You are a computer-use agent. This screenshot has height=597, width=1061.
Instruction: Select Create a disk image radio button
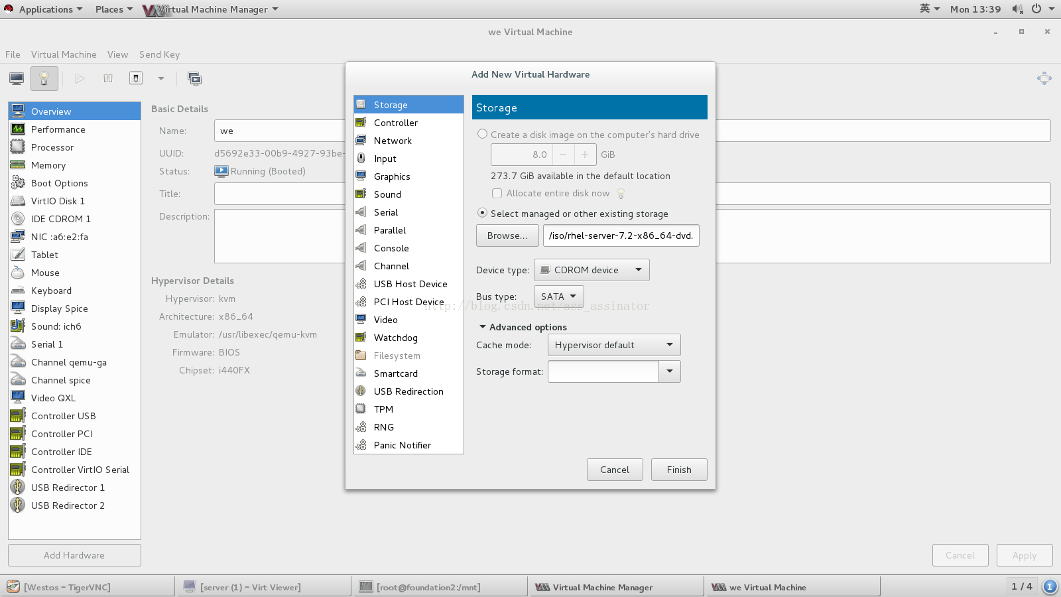click(x=483, y=134)
